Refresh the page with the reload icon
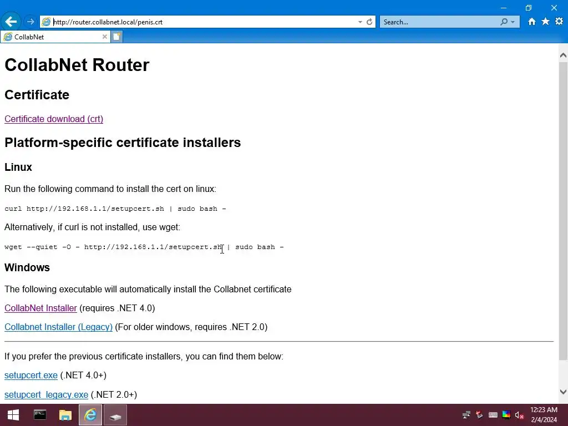 (x=369, y=22)
